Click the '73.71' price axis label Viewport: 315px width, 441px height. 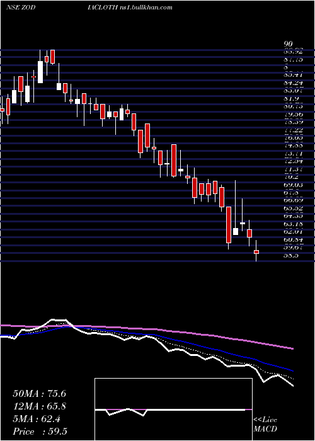pos(292,154)
